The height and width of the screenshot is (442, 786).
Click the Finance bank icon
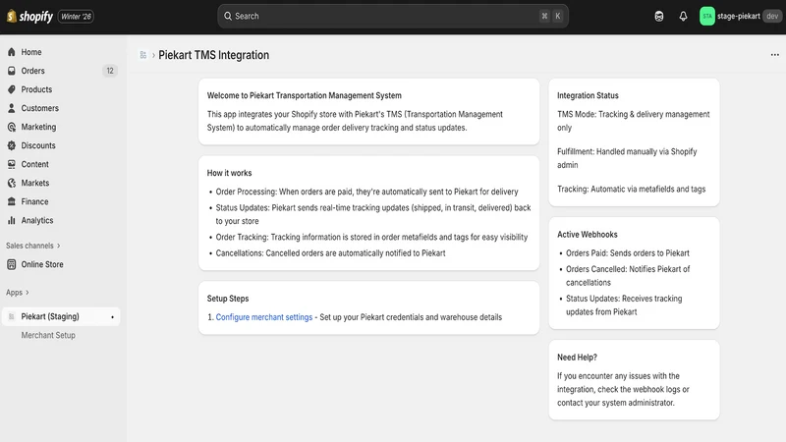pyautogui.click(x=12, y=201)
